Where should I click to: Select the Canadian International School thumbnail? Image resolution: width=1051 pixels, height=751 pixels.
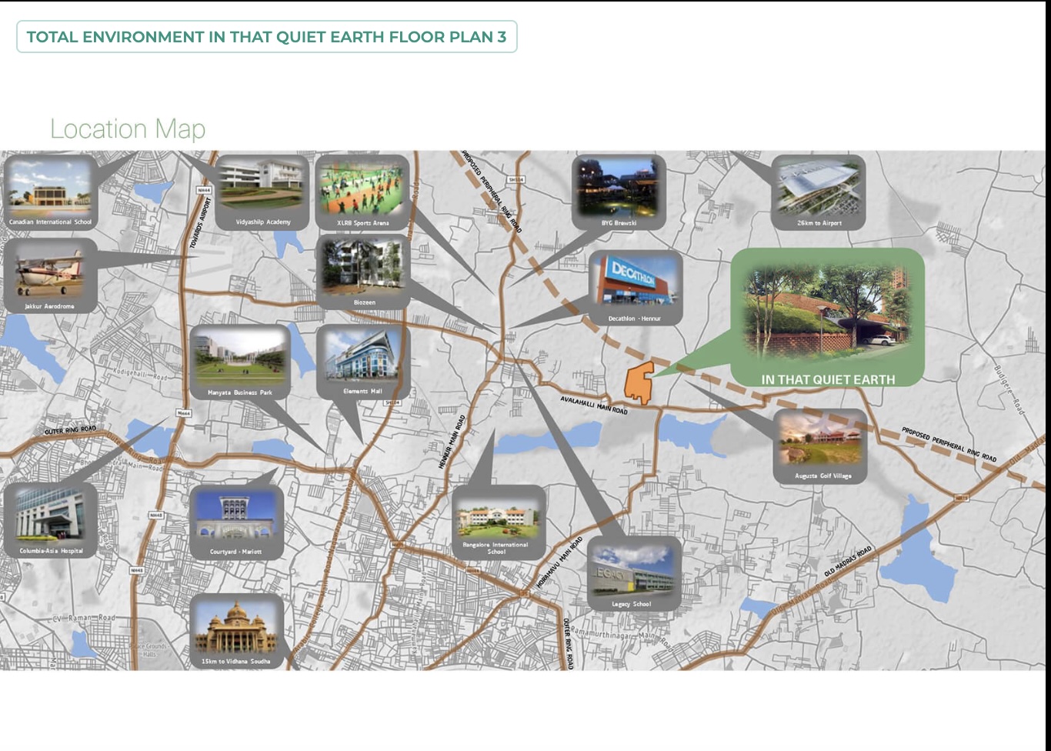pos(51,191)
